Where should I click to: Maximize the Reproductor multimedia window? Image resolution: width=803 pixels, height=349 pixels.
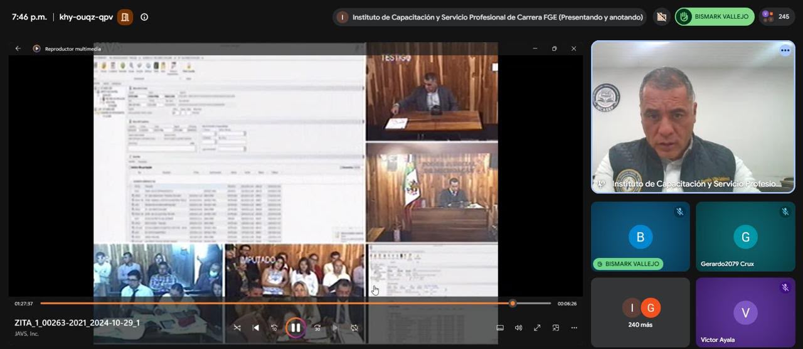tap(555, 48)
